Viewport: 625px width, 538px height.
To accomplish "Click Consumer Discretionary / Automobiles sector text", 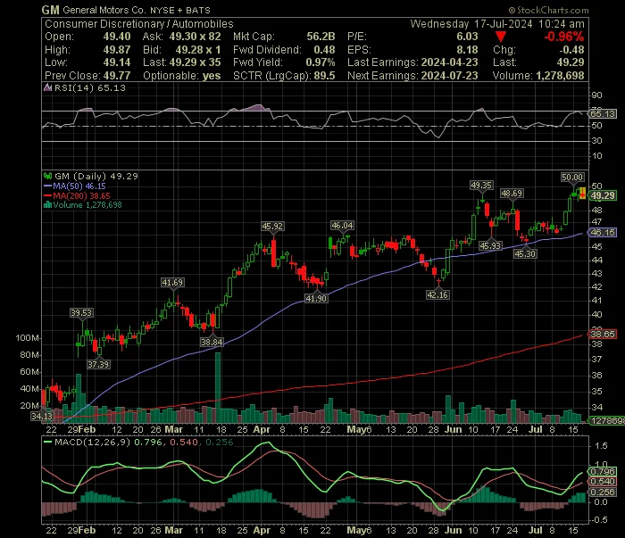I will click(x=139, y=24).
